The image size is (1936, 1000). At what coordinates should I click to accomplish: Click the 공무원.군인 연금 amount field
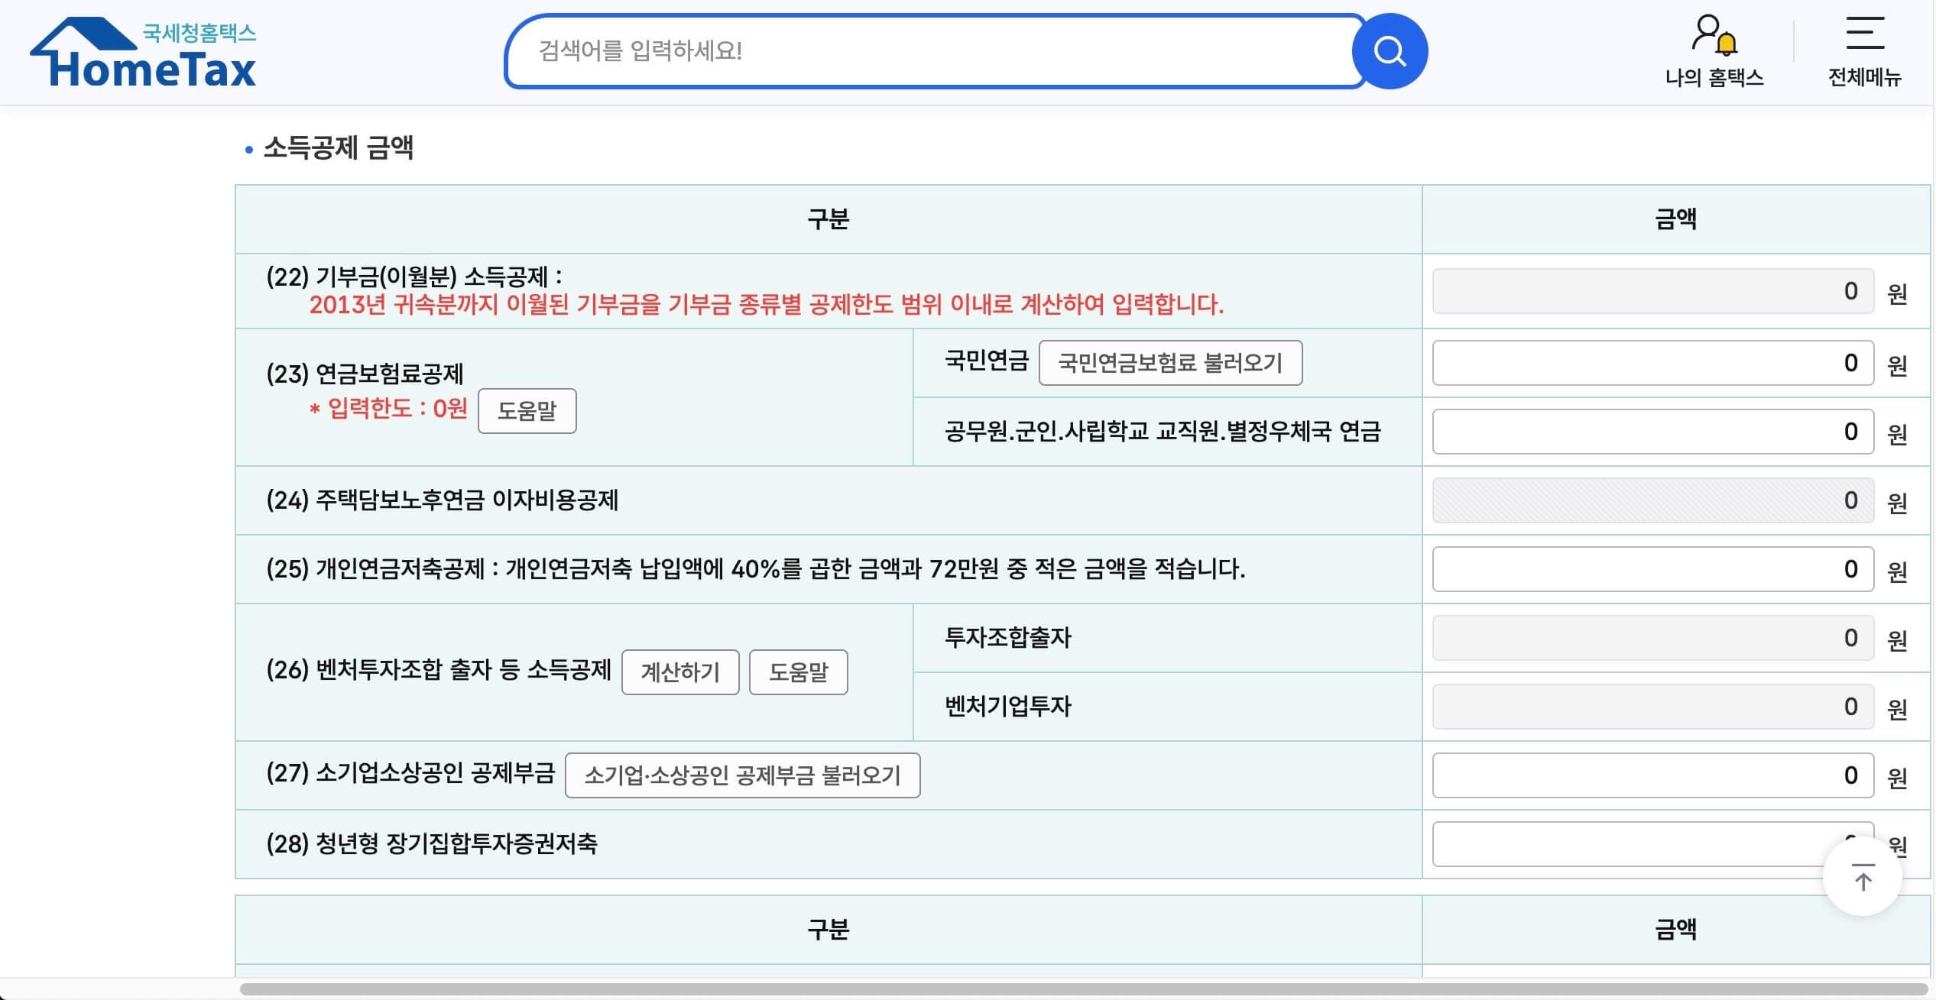pyautogui.click(x=1651, y=430)
